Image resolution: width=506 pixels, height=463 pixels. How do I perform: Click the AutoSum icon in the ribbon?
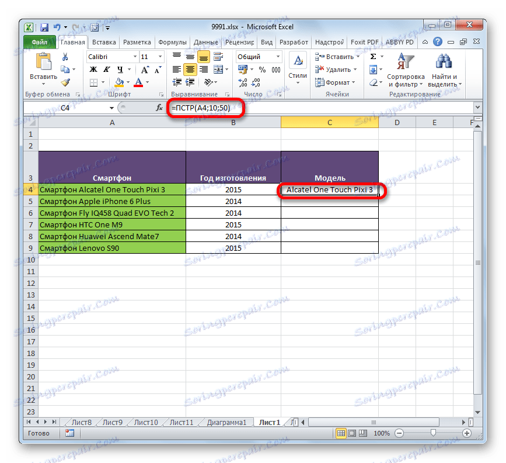(372, 56)
